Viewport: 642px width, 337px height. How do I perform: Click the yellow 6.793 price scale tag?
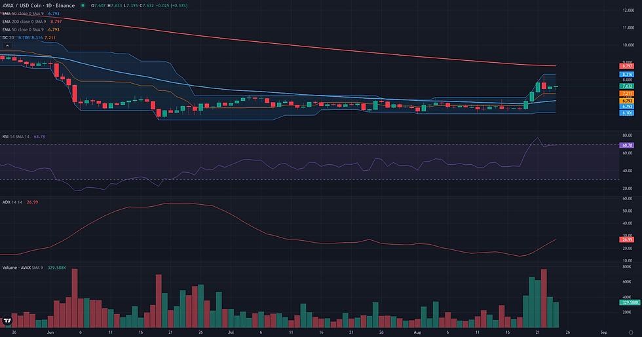coord(626,101)
